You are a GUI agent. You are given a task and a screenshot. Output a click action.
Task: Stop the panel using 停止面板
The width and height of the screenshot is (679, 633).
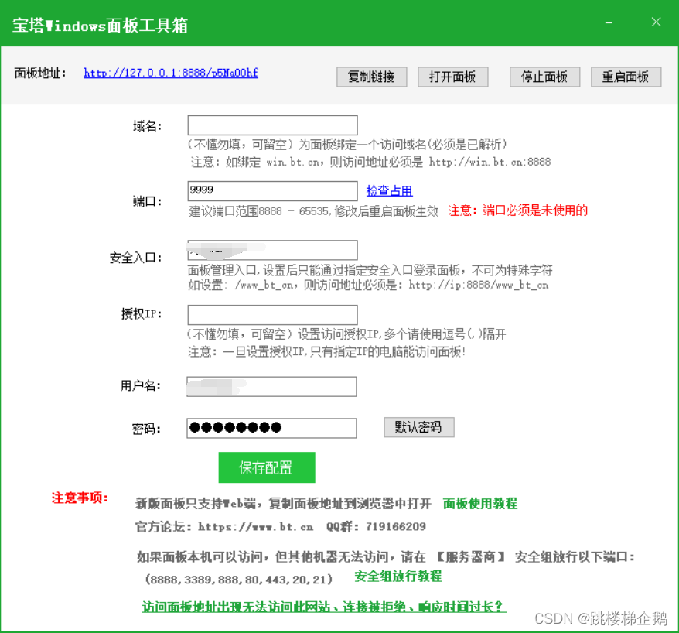[x=544, y=77]
